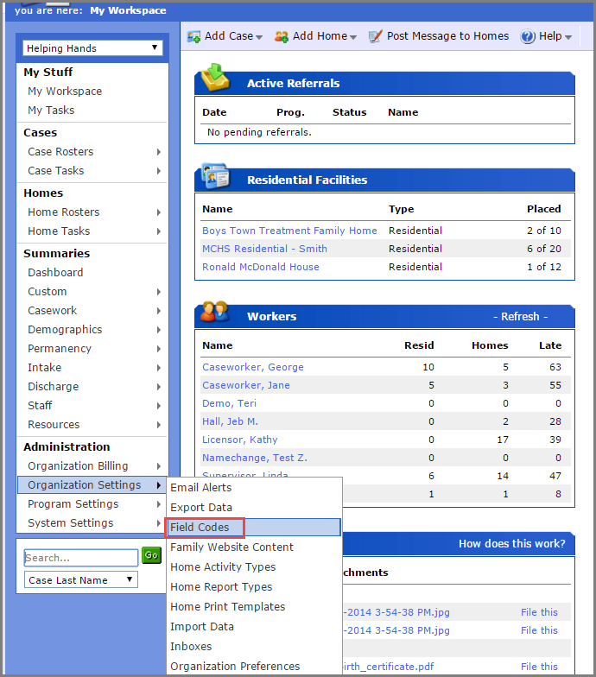Open My Tasks in sidebar
Screen dimensions: 596x677
[51, 111]
